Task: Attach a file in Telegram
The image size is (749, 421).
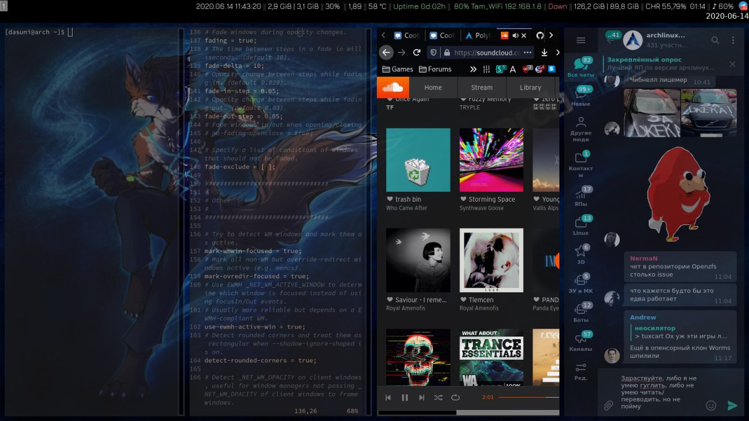Action: click(x=609, y=405)
